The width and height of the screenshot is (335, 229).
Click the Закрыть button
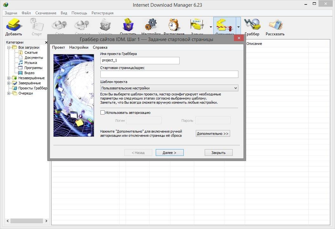coord(219,153)
